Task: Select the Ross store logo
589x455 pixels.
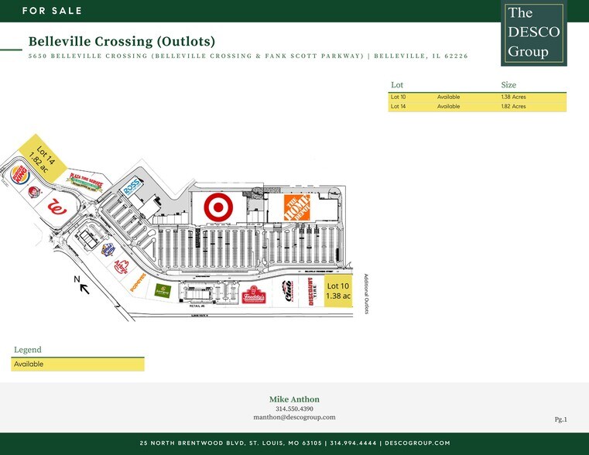Action: (x=132, y=186)
